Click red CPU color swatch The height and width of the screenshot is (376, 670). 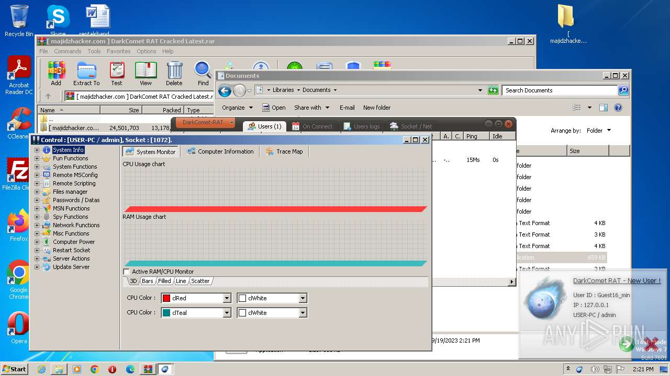[166, 298]
